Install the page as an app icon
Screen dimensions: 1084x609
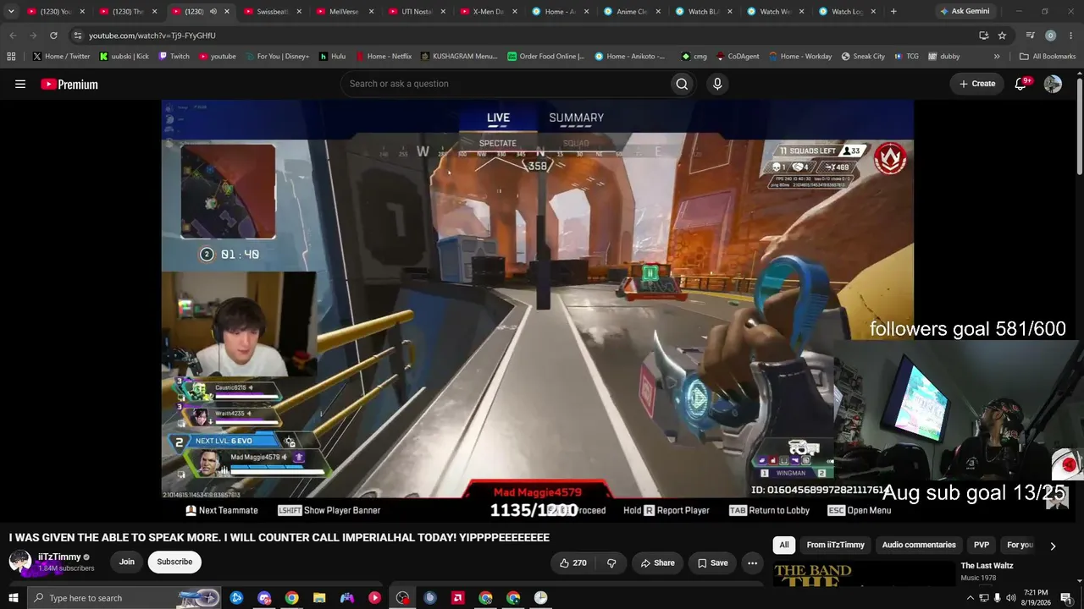pyautogui.click(x=983, y=36)
